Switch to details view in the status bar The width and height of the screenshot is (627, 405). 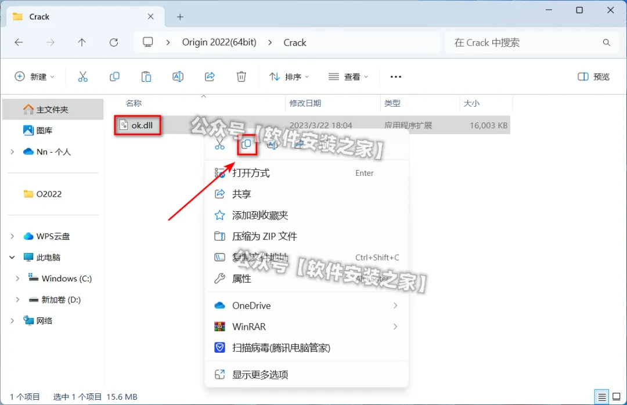pyautogui.click(x=601, y=397)
